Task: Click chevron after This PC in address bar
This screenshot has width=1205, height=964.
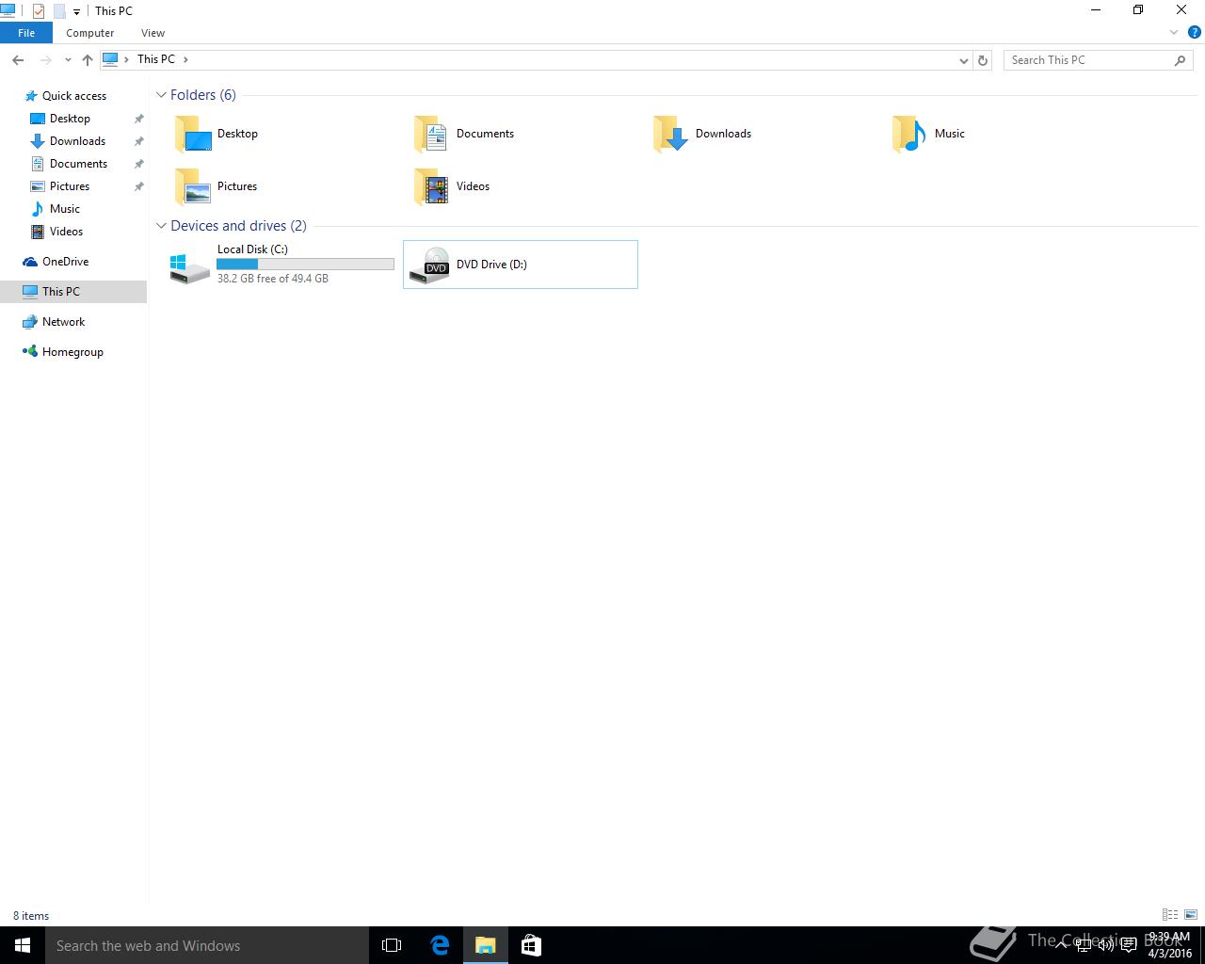Action: click(x=185, y=59)
